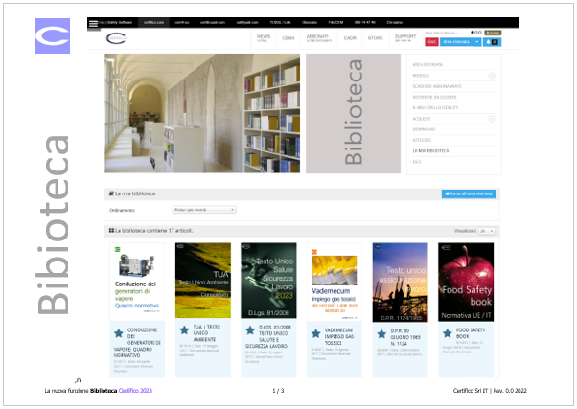Open the Conduzione dei generatori di vapore cover
Viewport: 577px width, 409px height.
[x=137, y=282]
